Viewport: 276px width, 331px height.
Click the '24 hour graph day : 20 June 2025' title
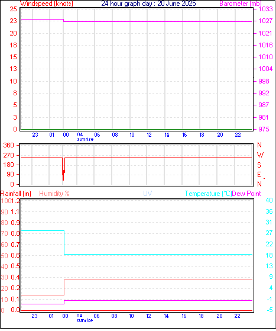[x=148, y=4]
